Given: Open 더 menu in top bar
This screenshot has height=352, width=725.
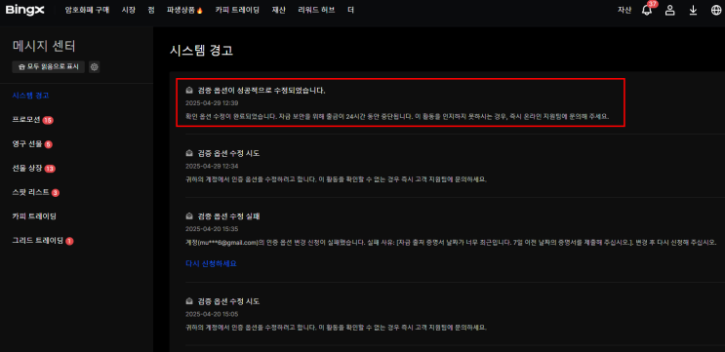Looking at the screenshot, I should pyautogui.click(x=350, y=10).
